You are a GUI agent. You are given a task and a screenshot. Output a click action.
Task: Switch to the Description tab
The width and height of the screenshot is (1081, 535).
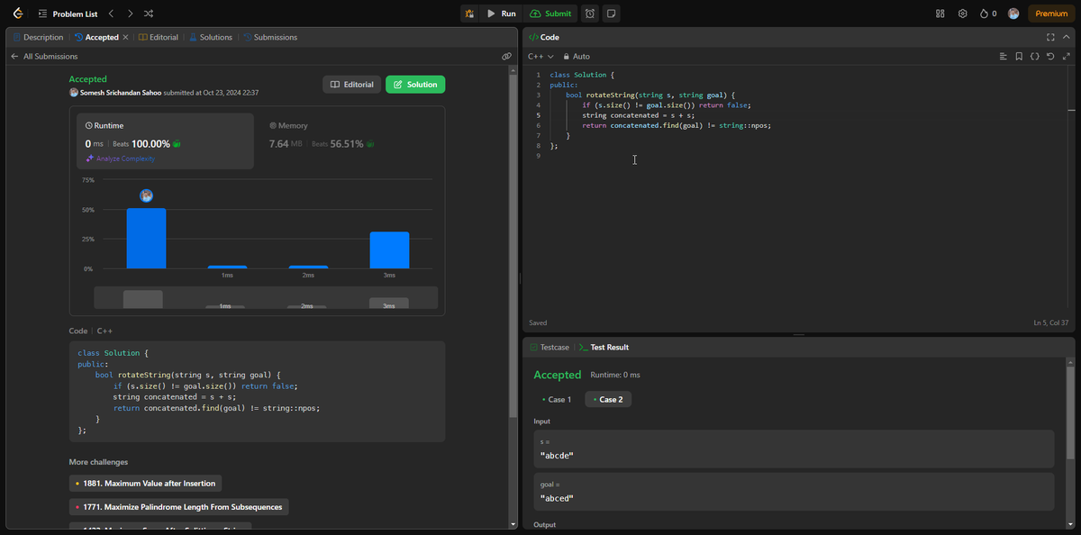(38, 37)
